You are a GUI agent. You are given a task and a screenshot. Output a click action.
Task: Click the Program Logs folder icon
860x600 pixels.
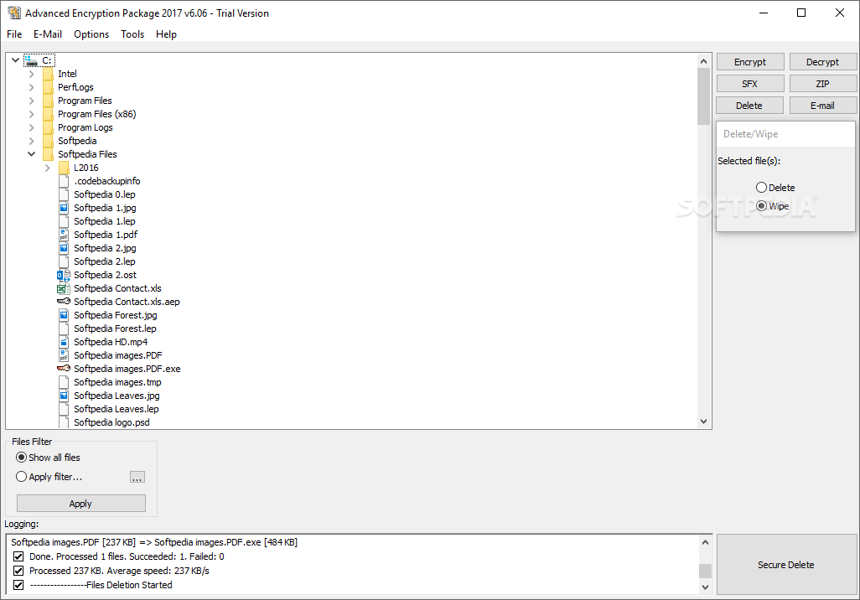49,127
